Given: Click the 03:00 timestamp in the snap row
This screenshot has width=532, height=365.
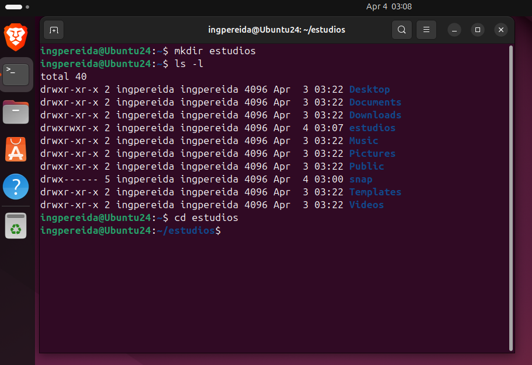Looking at the screenshot, I should [329, 179].
